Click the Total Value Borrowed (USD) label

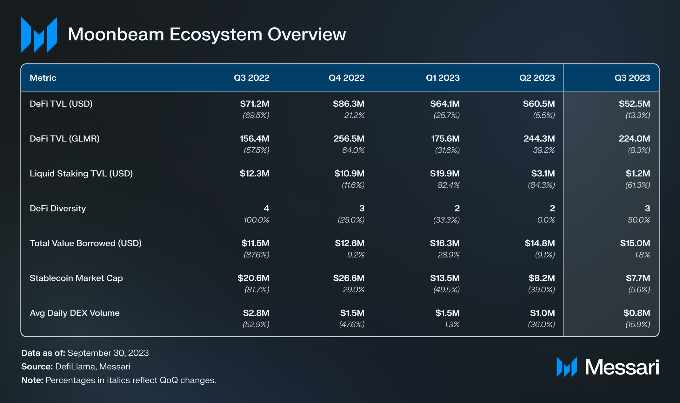85,244
